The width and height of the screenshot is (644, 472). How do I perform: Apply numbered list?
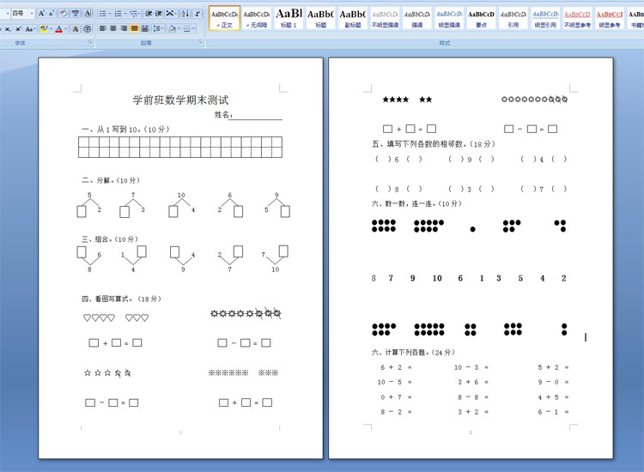click(118, 14)
